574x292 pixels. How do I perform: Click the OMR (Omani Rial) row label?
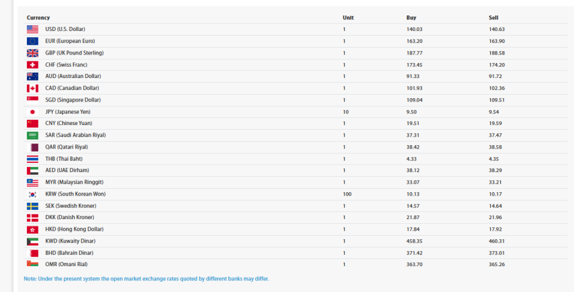(x=67, y=264)
